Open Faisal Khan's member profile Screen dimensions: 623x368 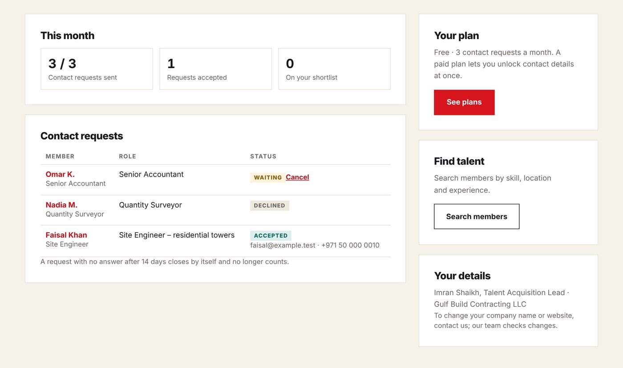click(66, 235)
